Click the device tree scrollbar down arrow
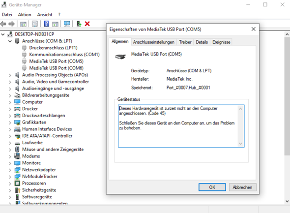The height and width of the screenshot is (213, 290). coord(287,201)
